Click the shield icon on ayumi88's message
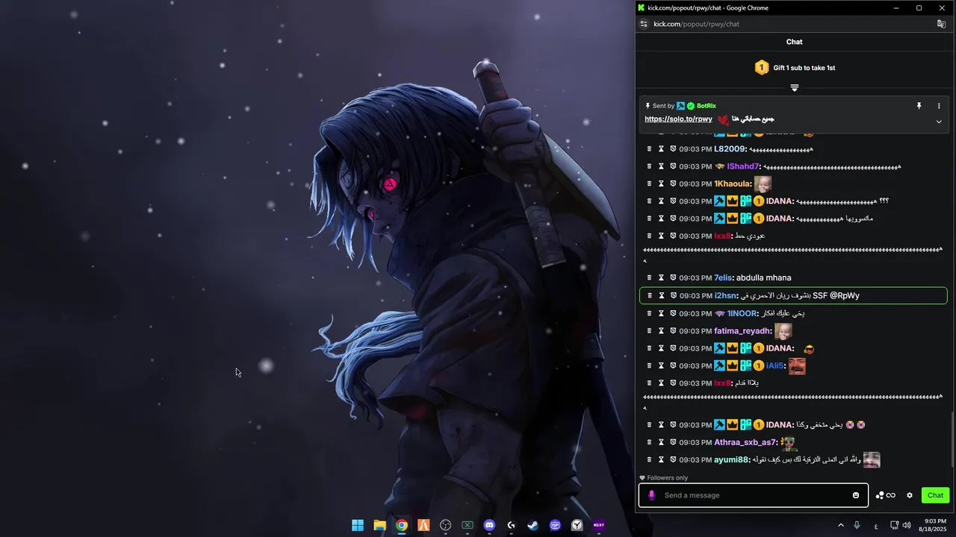 pyautogui.click(x=673, y=459)
